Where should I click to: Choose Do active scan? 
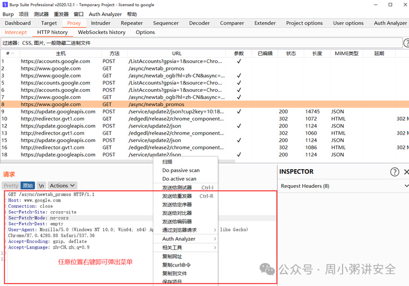point(186,179)
